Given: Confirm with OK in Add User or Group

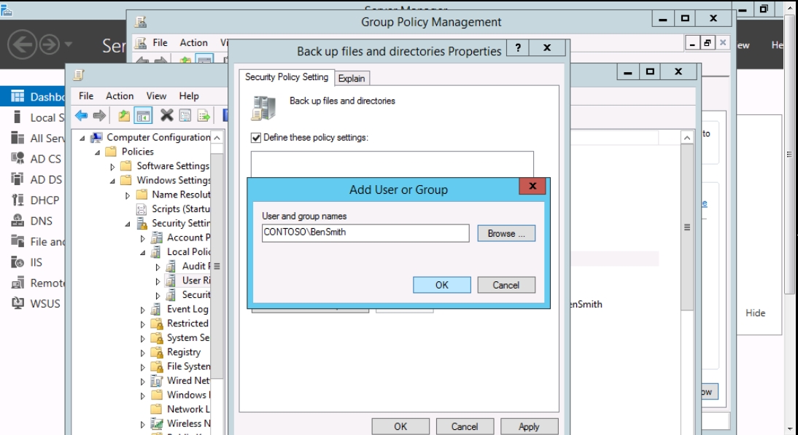Looking at the screenshot, I should (441, 285).
